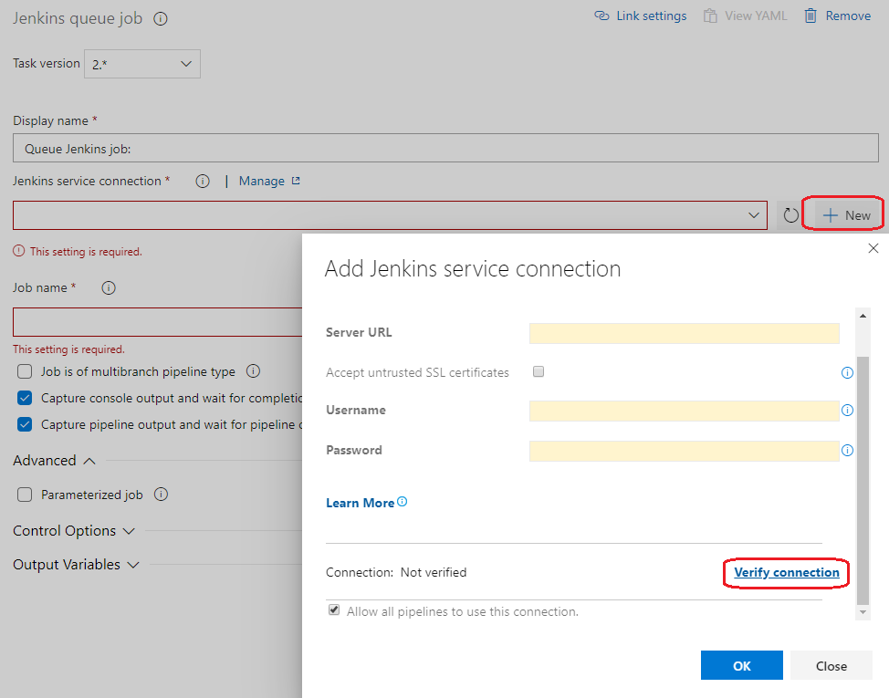
Task: Click the info icon for the Password field
Action: click(847, 451)
